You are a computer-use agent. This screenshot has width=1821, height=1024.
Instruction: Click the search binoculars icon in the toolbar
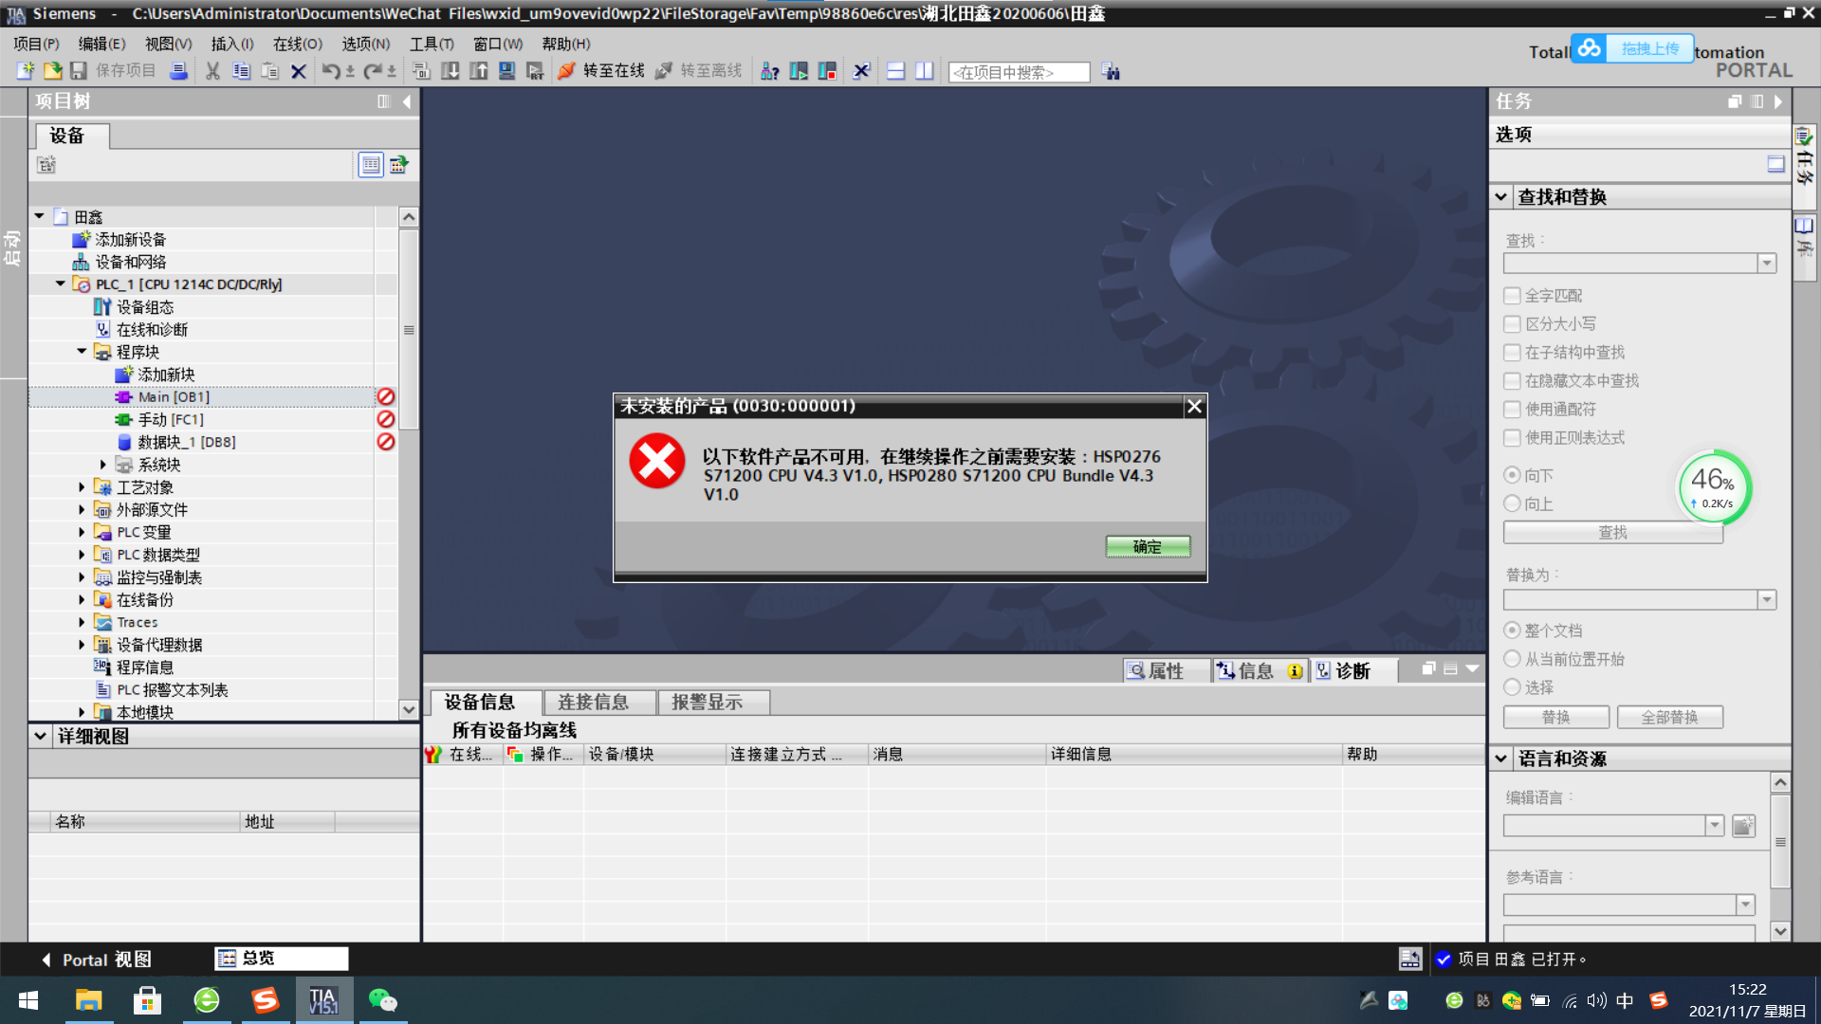pos(1111,72)
